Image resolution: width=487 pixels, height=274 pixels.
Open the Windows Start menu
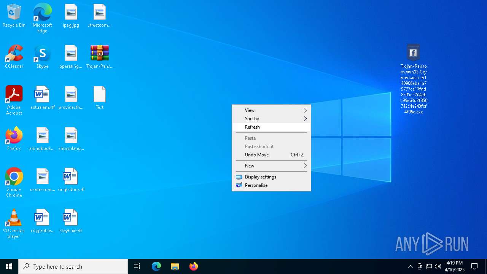(9, 266)
